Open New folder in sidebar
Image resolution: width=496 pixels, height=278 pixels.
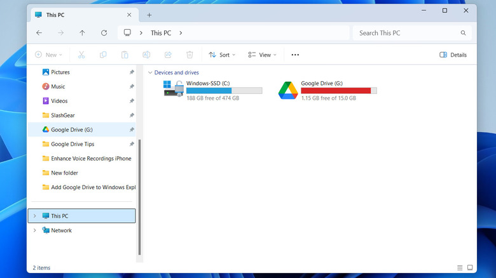tap(64, 173)
